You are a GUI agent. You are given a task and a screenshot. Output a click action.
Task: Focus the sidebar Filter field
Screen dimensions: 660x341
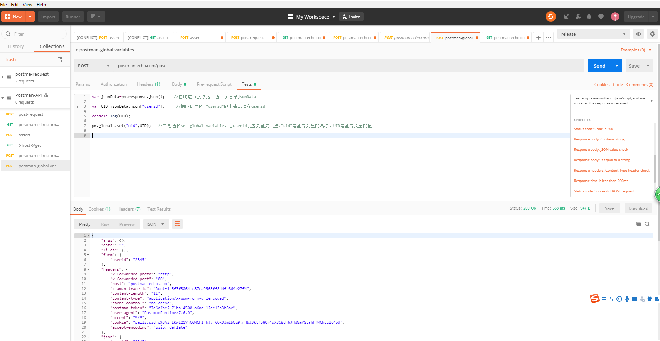click(x=34, y=34)
